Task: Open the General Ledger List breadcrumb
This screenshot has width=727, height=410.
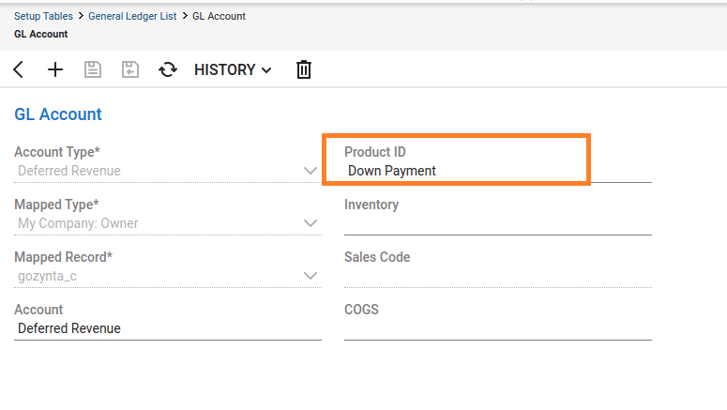Action: pyautogui.click(x=133, y=16)
